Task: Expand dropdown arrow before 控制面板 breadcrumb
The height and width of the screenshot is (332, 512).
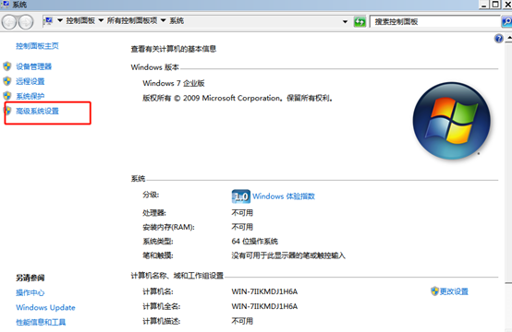Action: [x=60, y=20]
